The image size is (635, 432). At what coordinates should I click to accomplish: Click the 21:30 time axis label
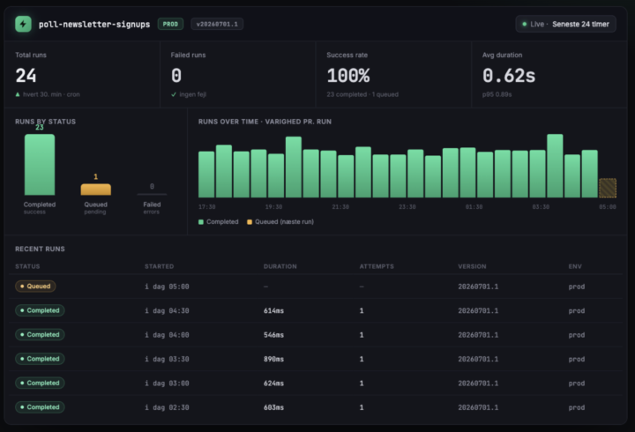pyautogui.click(x=340, y=207)
